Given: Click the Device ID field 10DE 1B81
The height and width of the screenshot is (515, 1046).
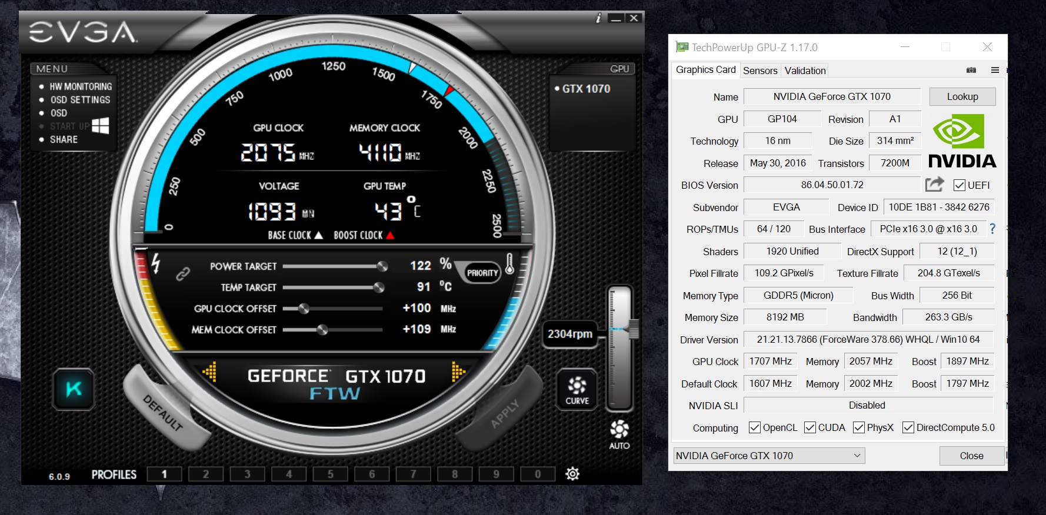Looking at the screenshot, I should (938, 207).
